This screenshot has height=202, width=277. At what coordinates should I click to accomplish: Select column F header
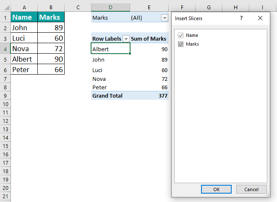182,8
